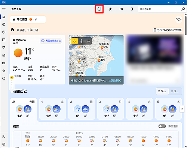
Task: Refresh the weather forecast
Action: click(99, 9)
